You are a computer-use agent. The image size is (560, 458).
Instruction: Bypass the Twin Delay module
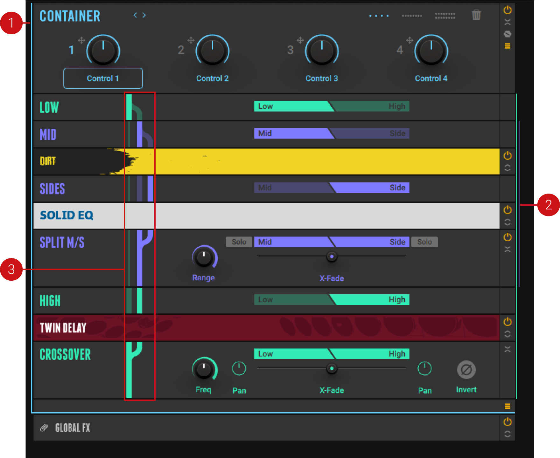(x=507, y=322)
